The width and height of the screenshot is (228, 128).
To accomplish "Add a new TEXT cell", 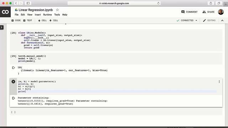I will coord(28,21).
